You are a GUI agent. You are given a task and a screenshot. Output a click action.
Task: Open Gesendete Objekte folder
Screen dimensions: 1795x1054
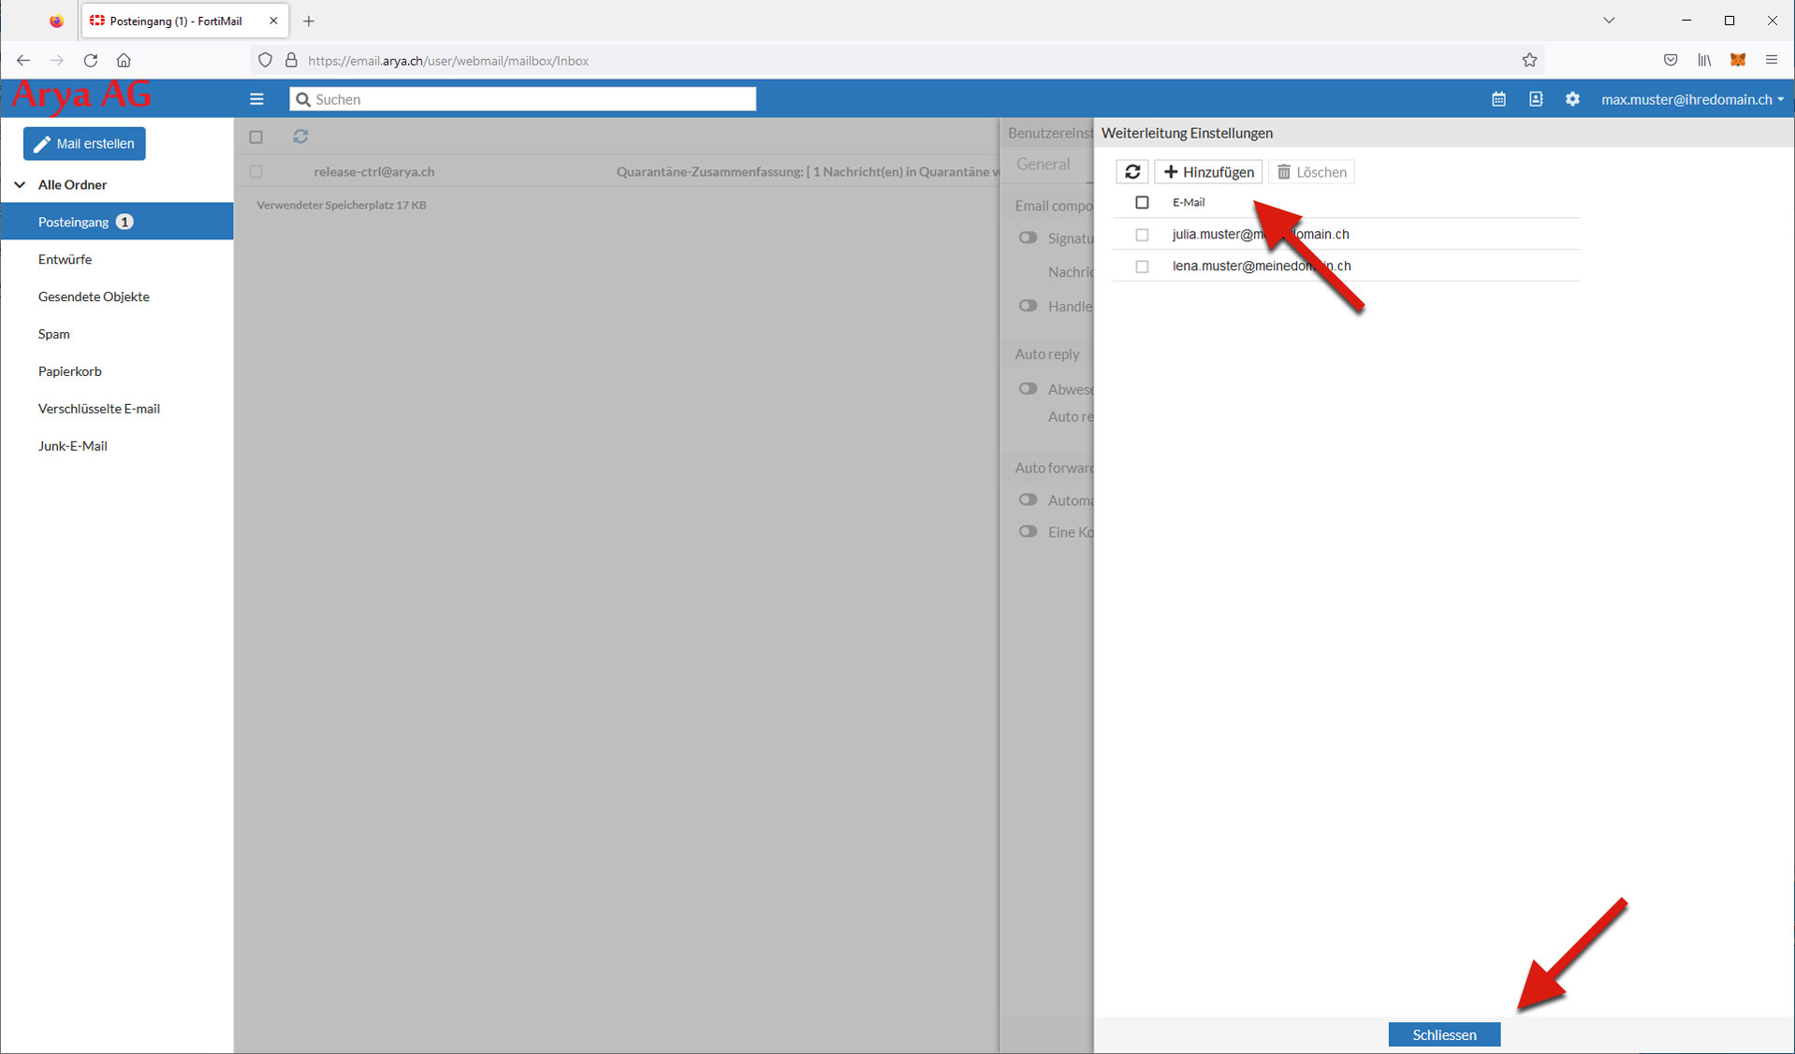click(94, 296)
